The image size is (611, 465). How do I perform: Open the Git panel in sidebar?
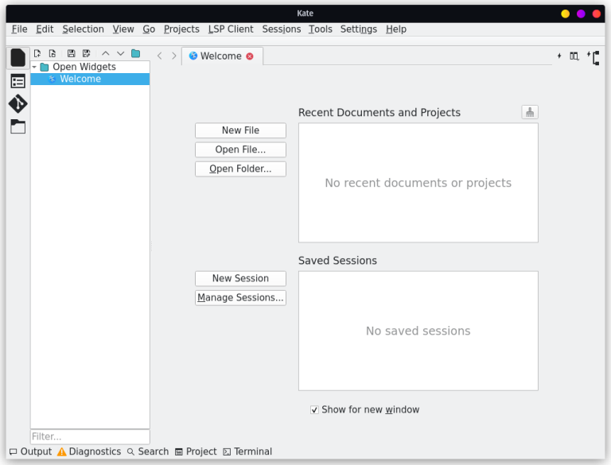click(x=18, y=104)
